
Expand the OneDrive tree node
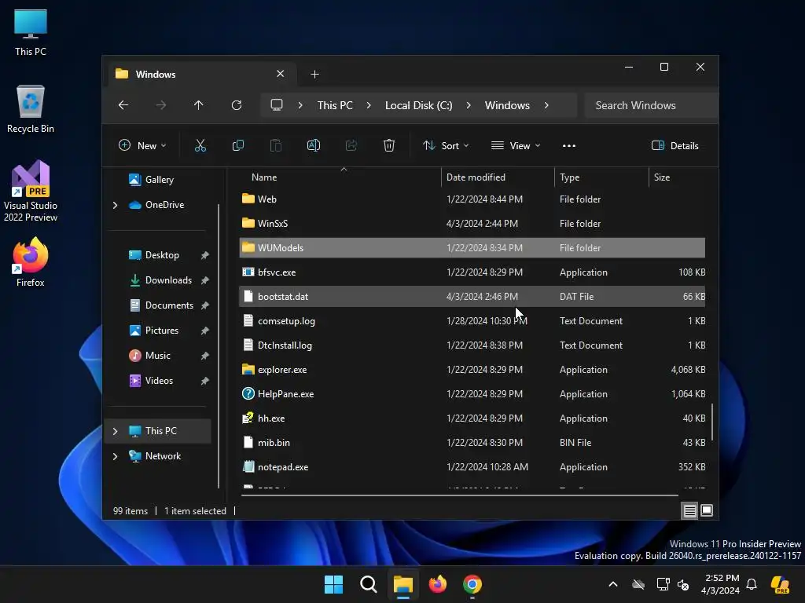point(115,205)
